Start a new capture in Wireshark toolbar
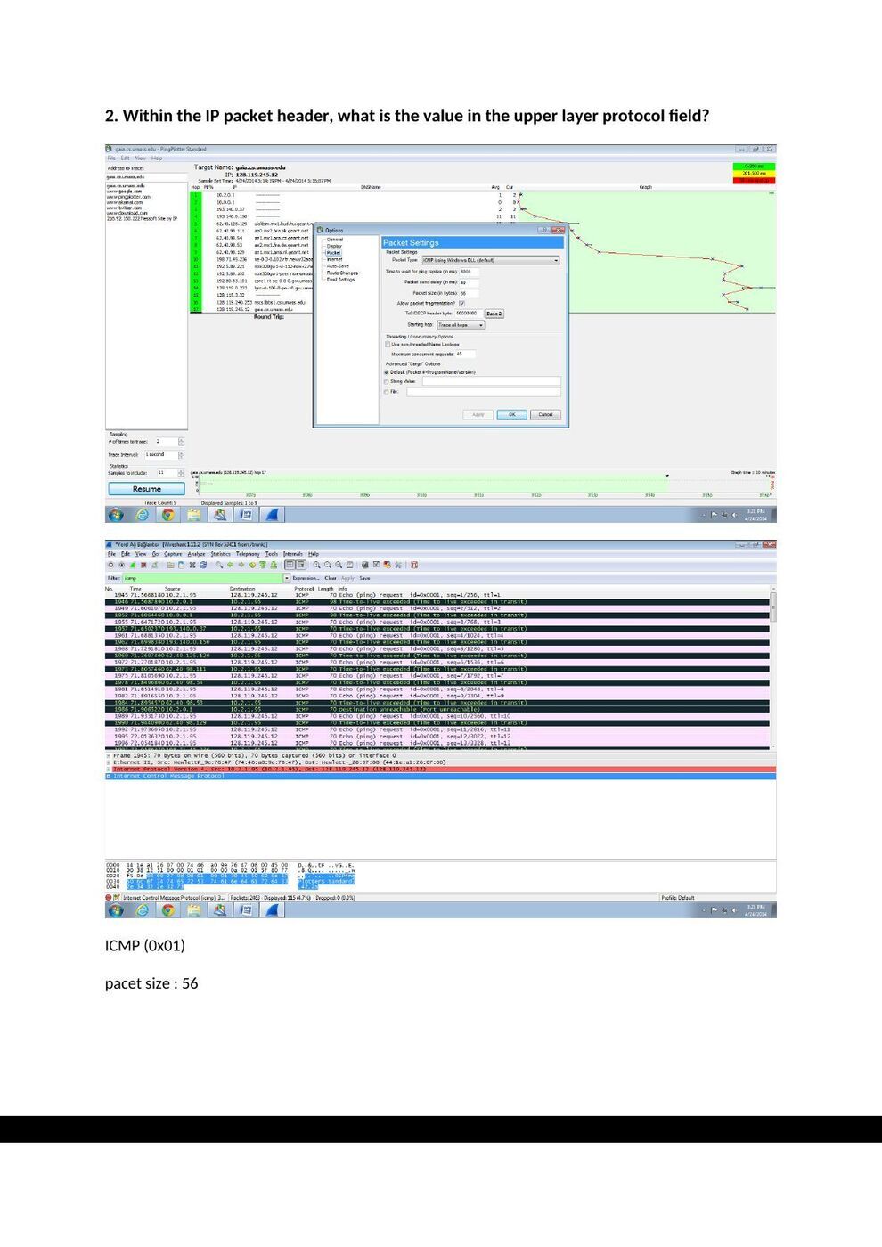Screen dimensions: 882x1247 [133, 565]
